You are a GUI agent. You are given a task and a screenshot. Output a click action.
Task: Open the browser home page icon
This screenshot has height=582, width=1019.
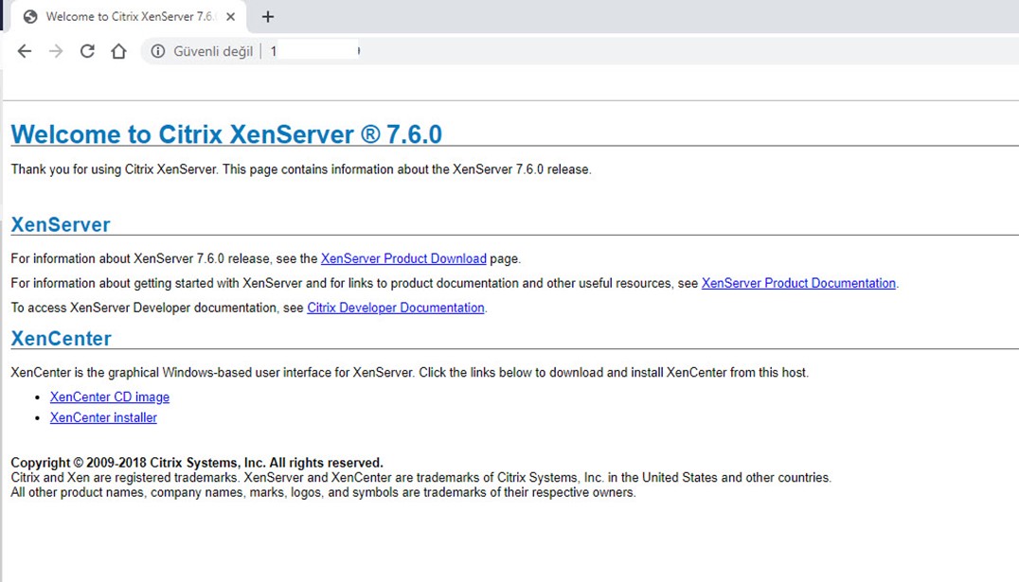point(118,51)
